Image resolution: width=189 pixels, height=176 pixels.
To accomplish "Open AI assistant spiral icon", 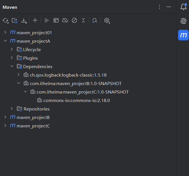I will click(x=183, y=21).
